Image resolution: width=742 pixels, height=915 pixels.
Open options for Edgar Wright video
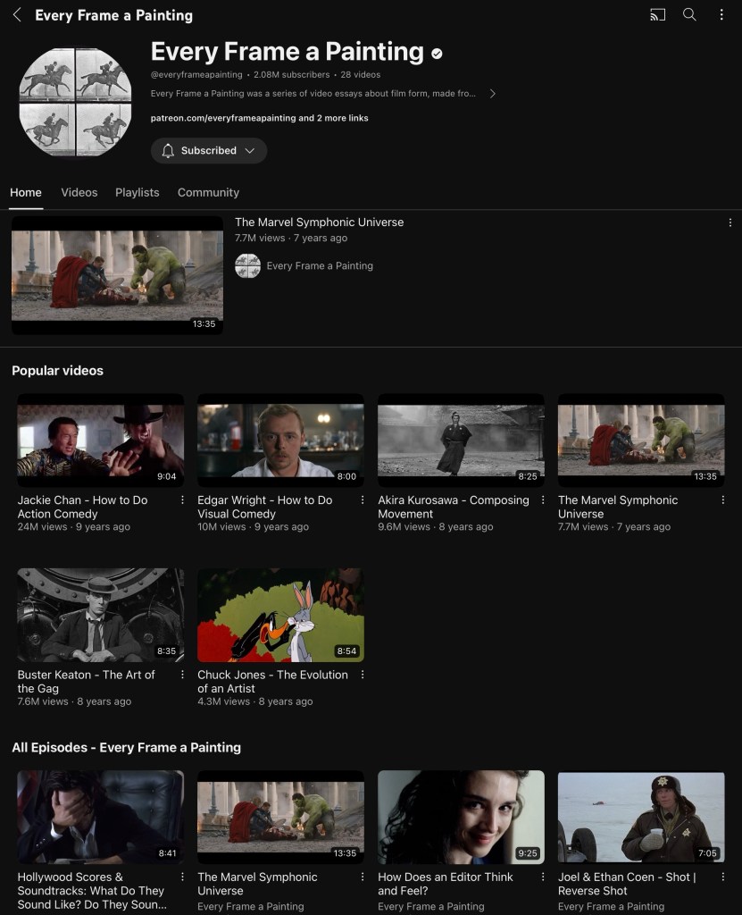tap(363, 500)
